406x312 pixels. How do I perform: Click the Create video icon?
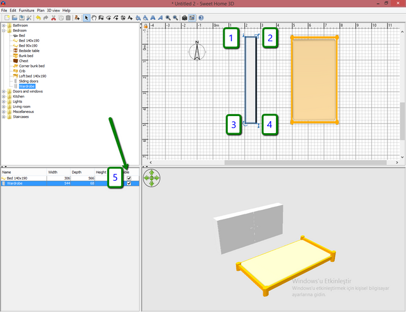click(x=192, y=18)
